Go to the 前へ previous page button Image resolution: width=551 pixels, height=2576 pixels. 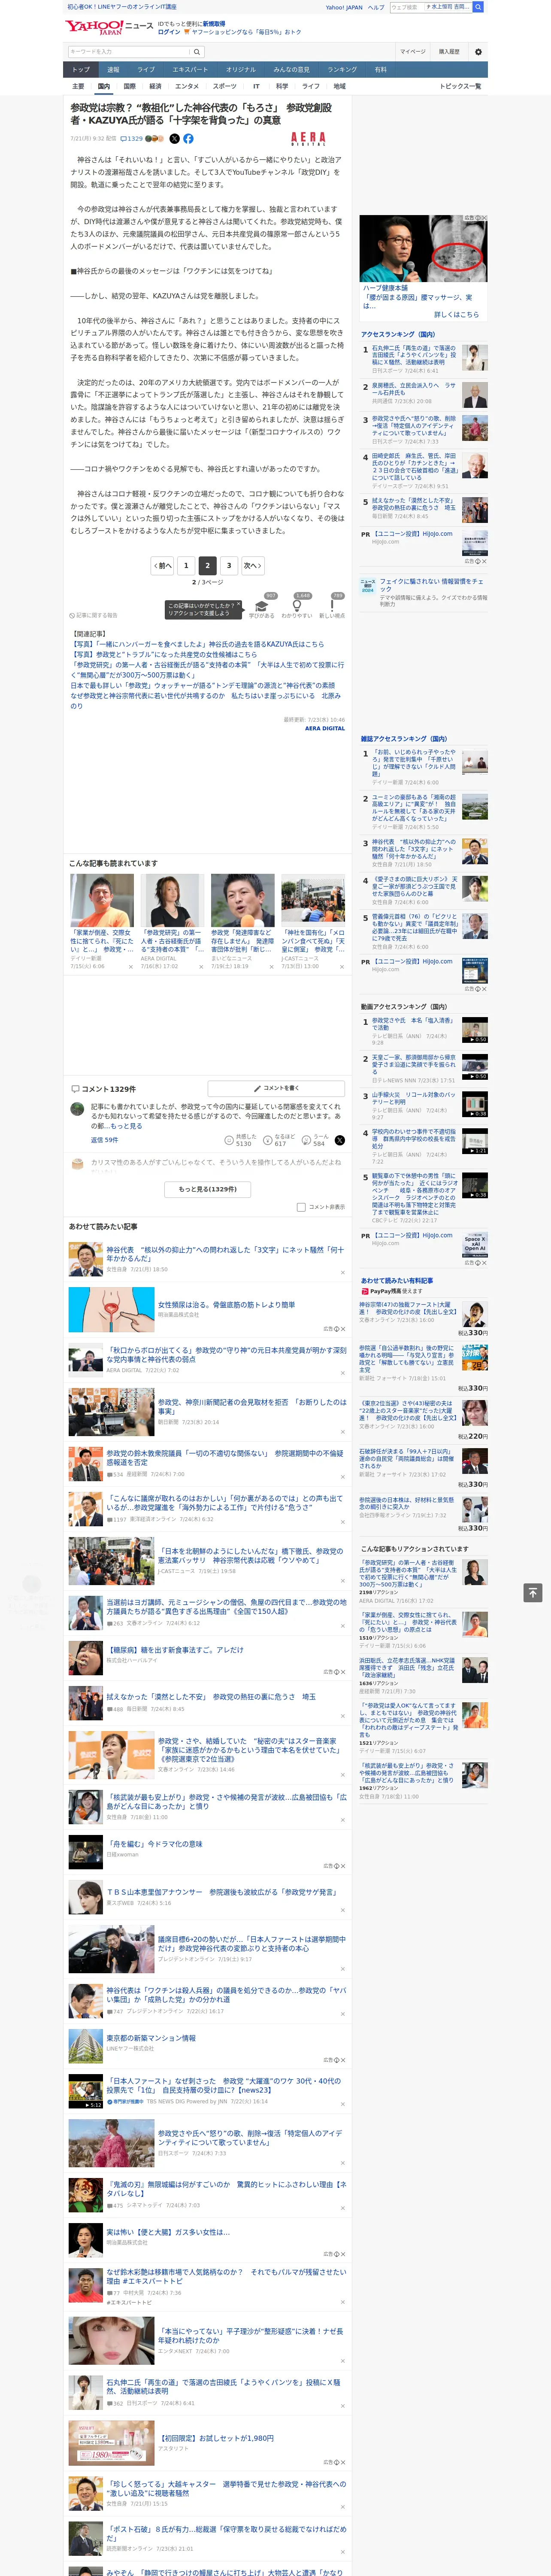click(x=162, y=566)
